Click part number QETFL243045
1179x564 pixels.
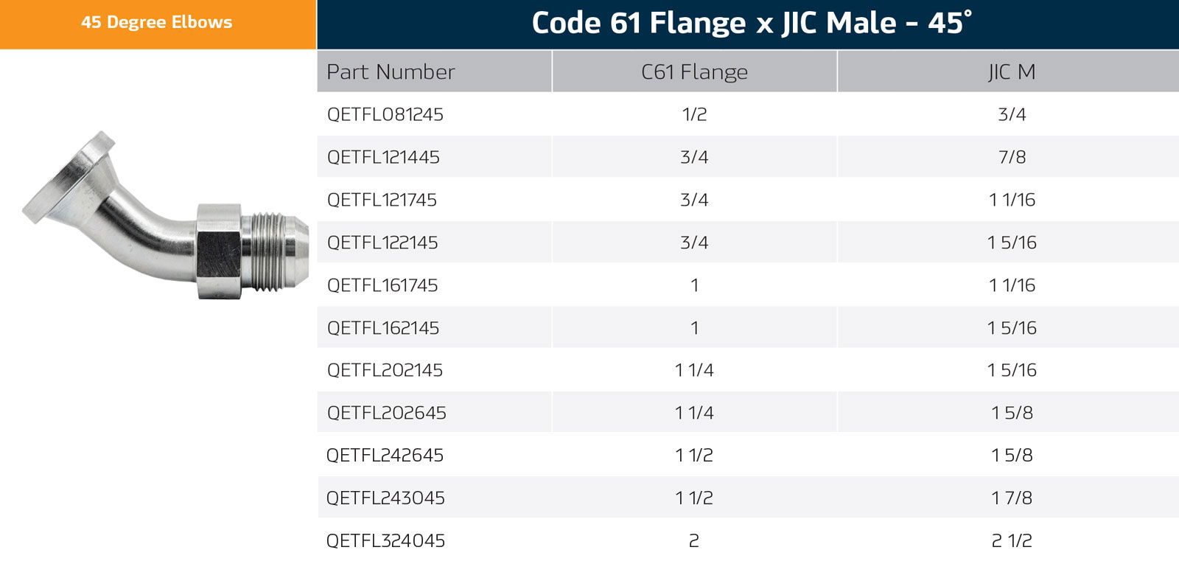coord(385,498)
